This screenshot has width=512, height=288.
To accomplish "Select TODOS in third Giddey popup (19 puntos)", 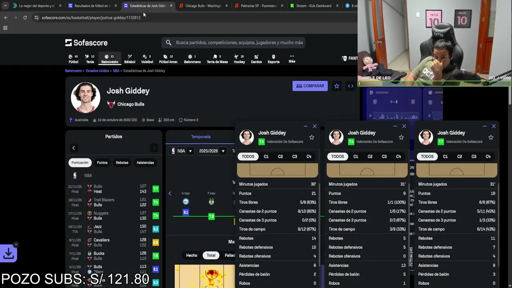I will (x=427, y=156).
